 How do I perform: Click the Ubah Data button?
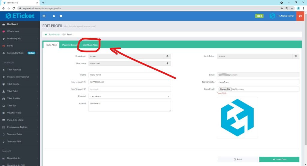[x=279, y=159]
